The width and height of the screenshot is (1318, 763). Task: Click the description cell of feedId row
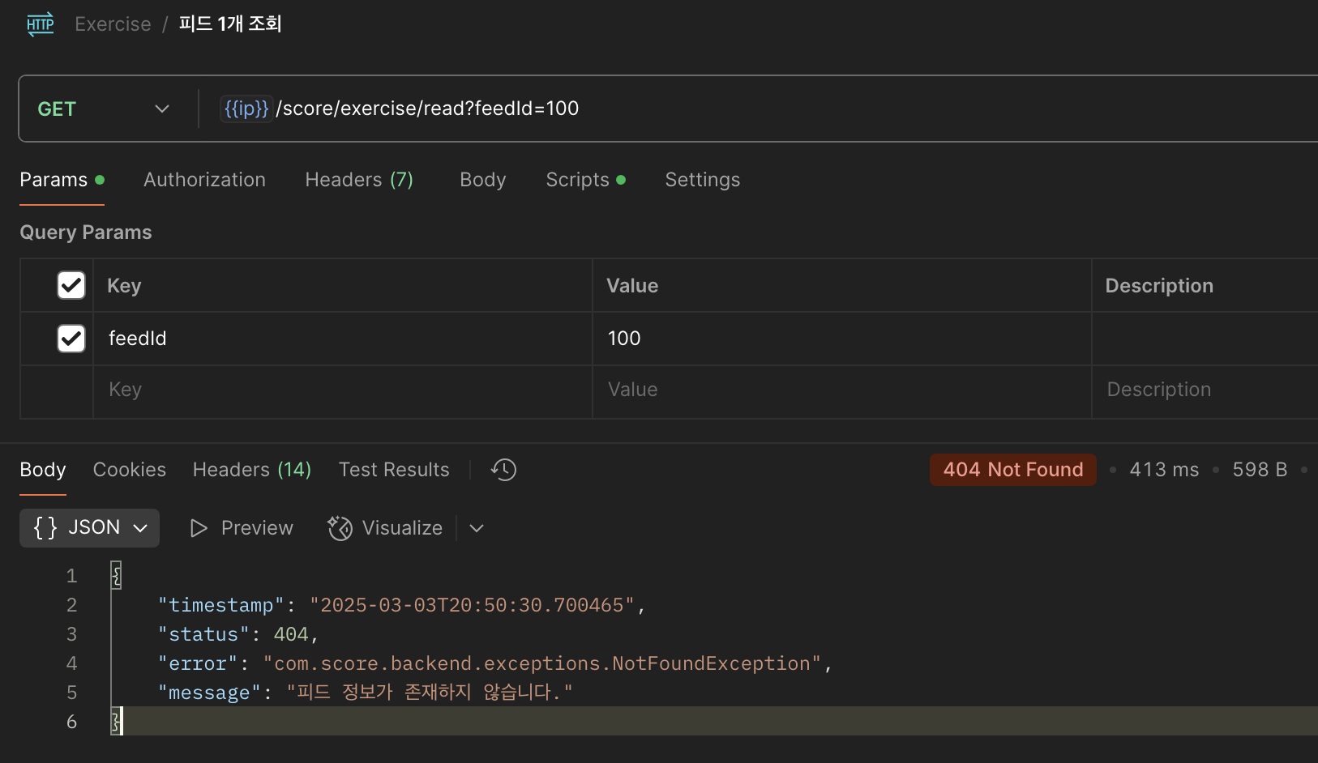pos(1205,339)
